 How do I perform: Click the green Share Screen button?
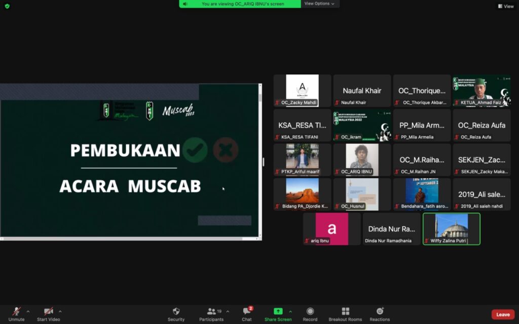[x=278, y=314]
